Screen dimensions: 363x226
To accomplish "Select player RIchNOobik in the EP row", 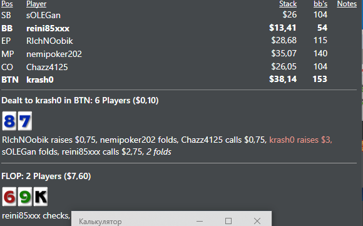I will (x=49, y=41).
